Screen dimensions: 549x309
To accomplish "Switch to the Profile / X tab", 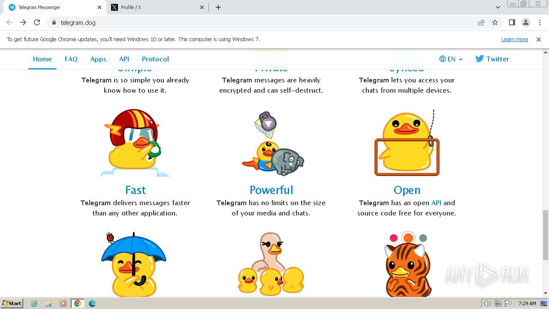I will (157, 7).
